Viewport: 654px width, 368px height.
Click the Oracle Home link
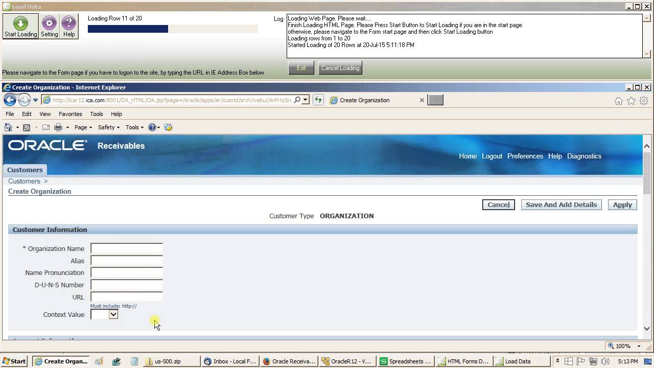click(468, 156)
